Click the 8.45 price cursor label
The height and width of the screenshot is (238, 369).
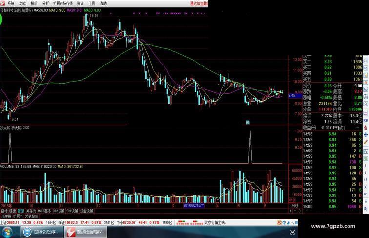click(295, 95)
